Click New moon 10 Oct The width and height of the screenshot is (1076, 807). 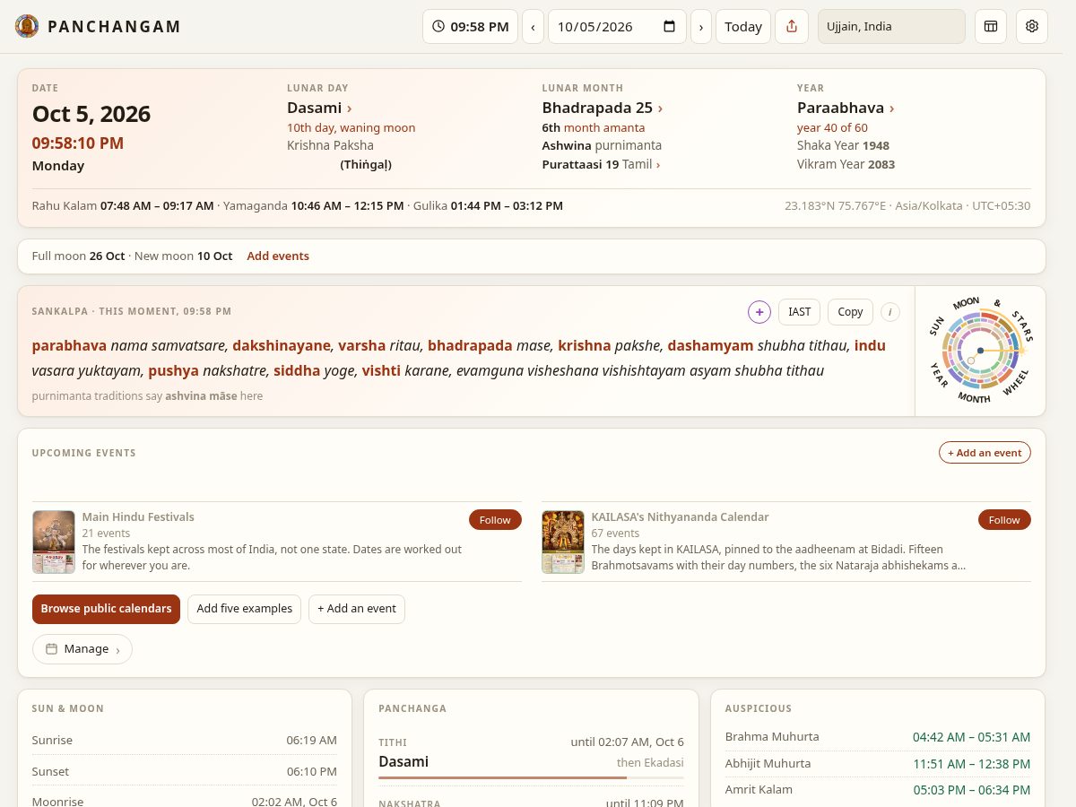182,256
